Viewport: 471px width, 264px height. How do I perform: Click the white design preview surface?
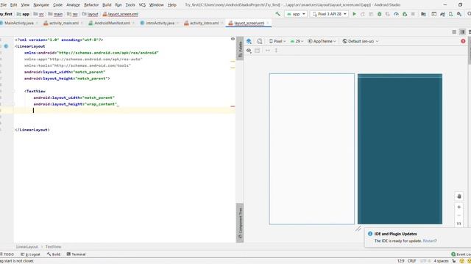pyautogui.click(x=312, y=149)
